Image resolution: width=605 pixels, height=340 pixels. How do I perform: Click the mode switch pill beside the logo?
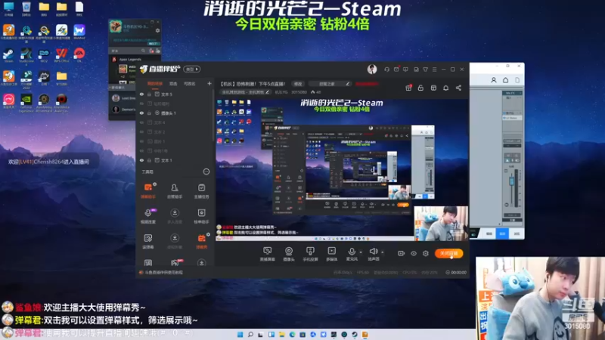[x=192, y=69]
